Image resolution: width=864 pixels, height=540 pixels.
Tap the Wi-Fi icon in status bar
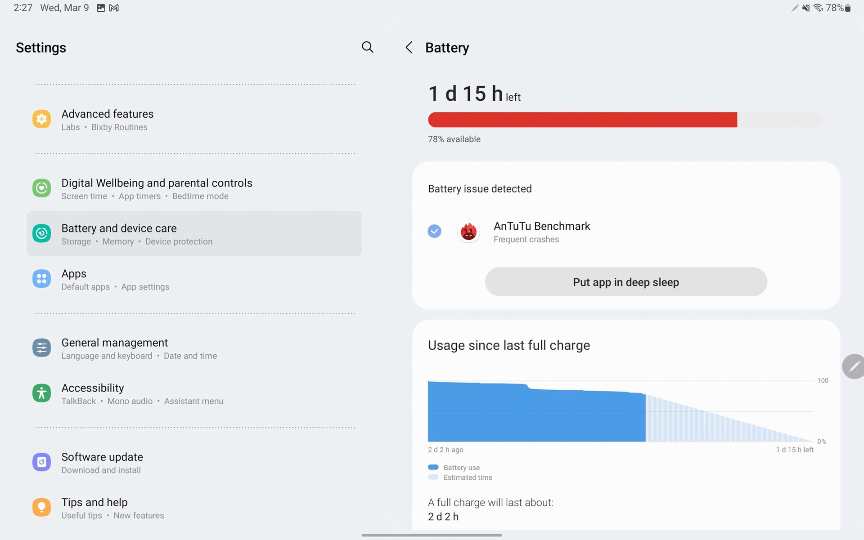818,8
